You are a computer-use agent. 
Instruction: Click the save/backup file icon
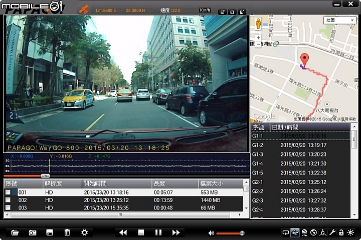pos(50,232)
